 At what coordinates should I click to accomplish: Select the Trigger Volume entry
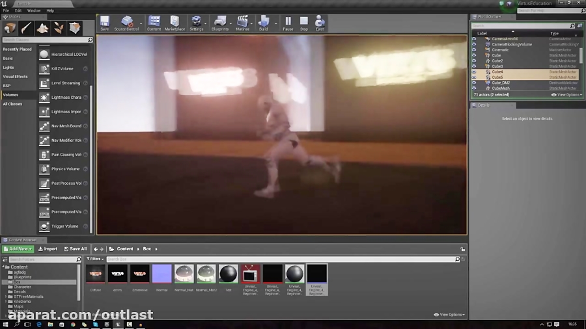pyautogui.click(x=64, y=226)
